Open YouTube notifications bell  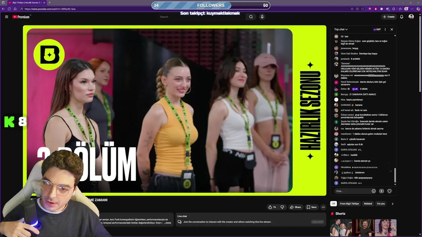(x=402, y=17)
